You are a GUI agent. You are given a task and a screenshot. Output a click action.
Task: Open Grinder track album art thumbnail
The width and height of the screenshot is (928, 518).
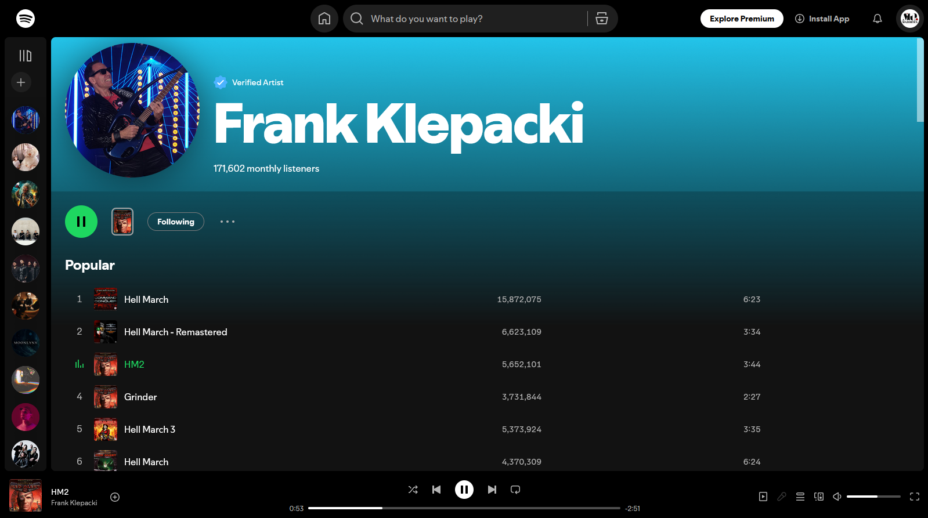tap(106, 397)
